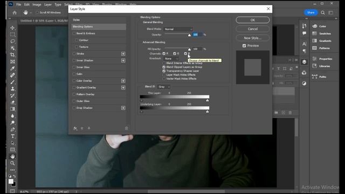Enable the Stroke style checkbox
Image resolution: width=345 pixels, height=194 pixels.
(74, 54)
